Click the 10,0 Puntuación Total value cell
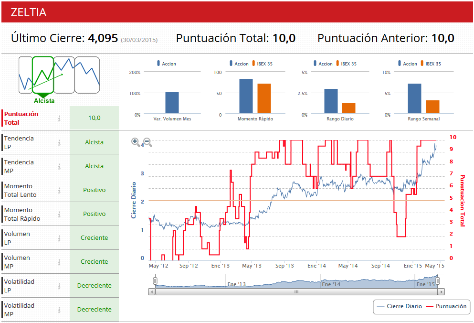Screen dimensions: 474x323 coord(95,118)
